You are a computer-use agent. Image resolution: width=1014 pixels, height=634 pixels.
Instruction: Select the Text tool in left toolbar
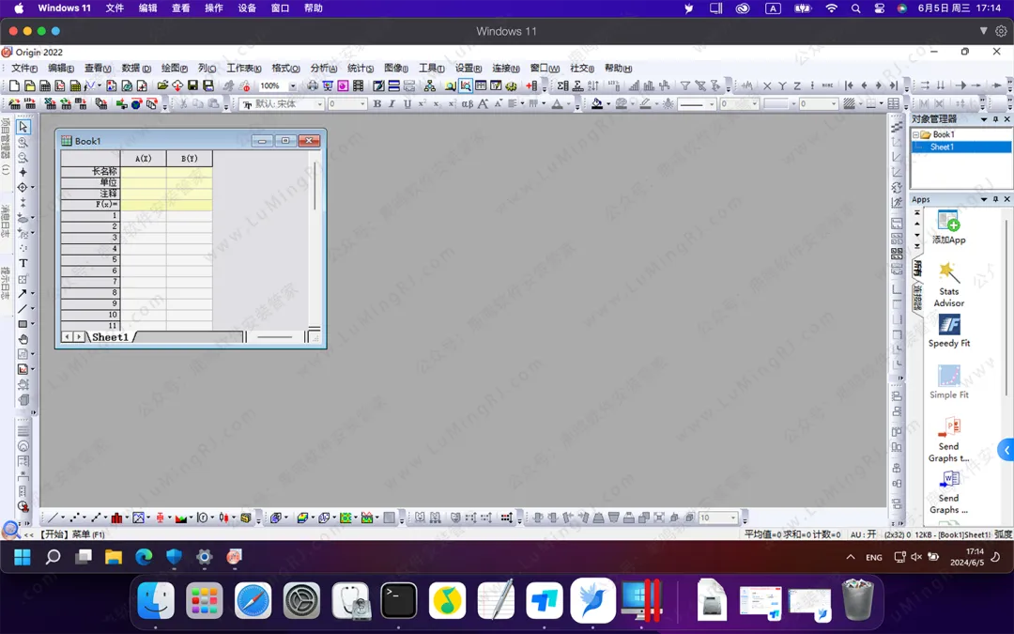(23, 264)
